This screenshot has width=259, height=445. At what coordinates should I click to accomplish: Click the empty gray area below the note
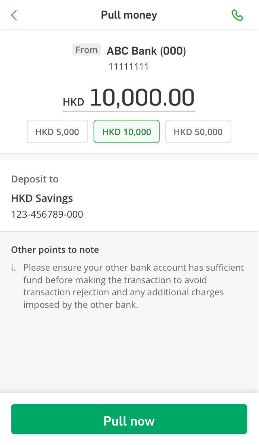(x=129, y=352)
